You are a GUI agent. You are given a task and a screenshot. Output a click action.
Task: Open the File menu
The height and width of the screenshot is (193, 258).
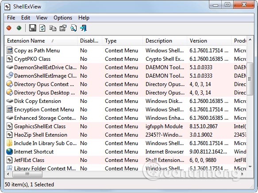tap(11, 18)
